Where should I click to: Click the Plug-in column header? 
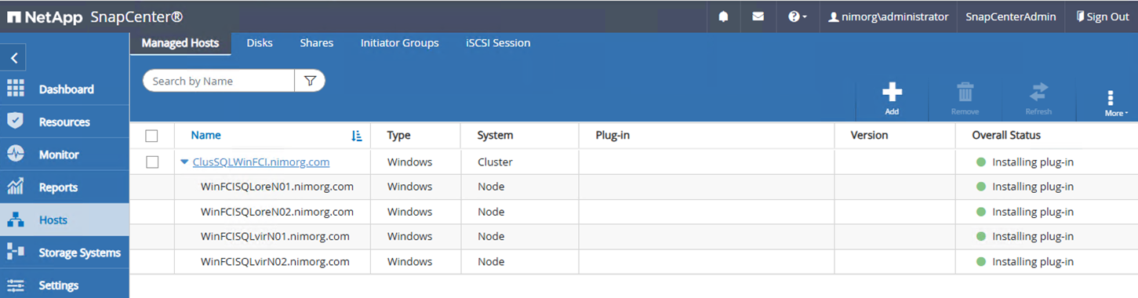(x=613, y=135)
